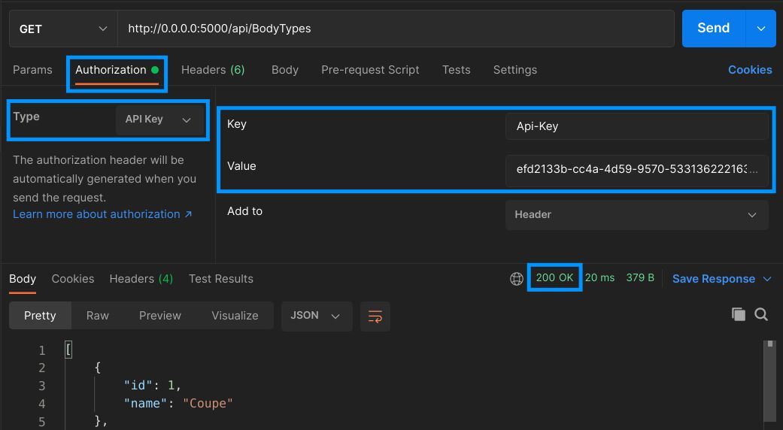Select the Pretty view
This screenshot has width=783, height=430.
click(40, 316)
